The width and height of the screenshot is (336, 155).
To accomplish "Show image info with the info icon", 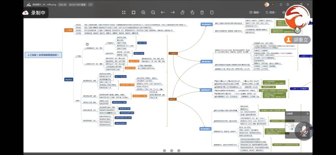I will [x=212, y=12].
